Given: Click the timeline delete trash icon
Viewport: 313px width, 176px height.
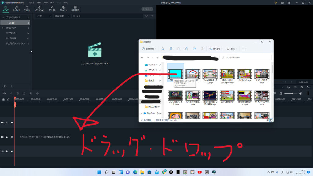Looking at the screenshot, I should pos(17,94).
